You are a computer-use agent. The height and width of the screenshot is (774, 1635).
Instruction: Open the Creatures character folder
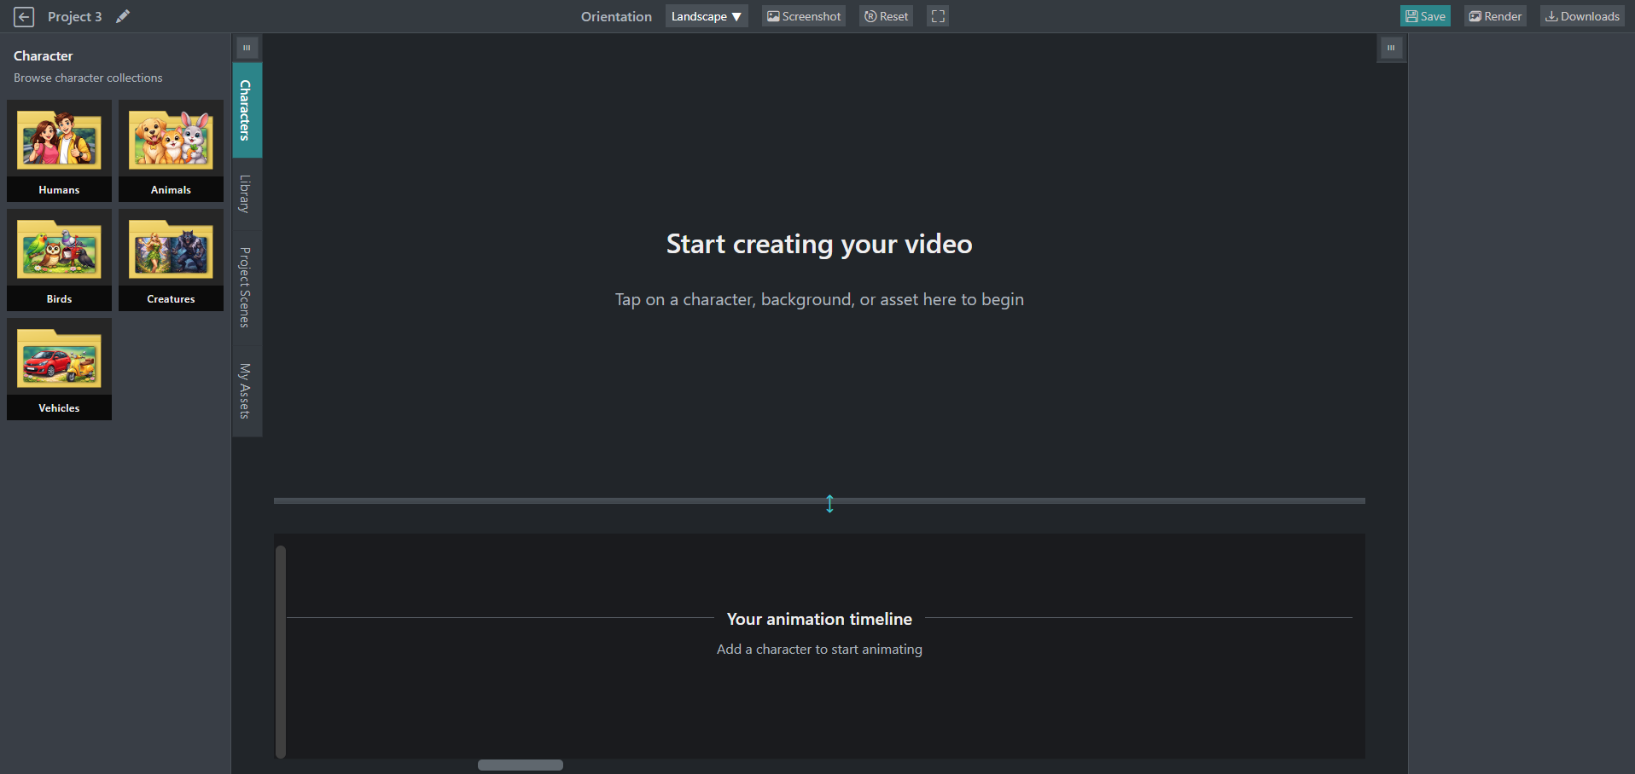point(171,260)
